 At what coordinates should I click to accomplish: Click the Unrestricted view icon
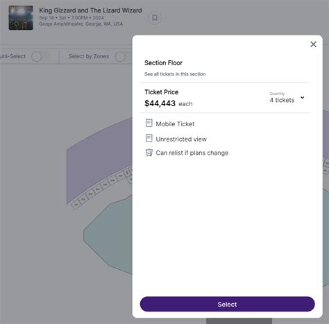(149, 138)
